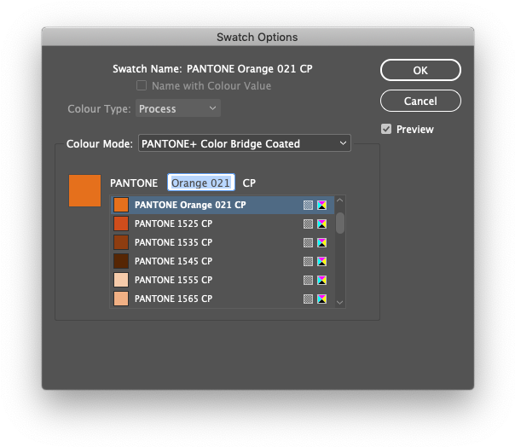Click the Swatch Options title bar
The image size is (515, 447).
pyautogui.click(x=257, y=37)
